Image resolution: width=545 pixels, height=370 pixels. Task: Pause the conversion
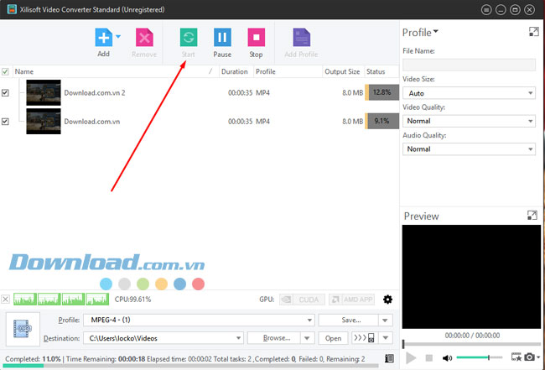(222, 37)
